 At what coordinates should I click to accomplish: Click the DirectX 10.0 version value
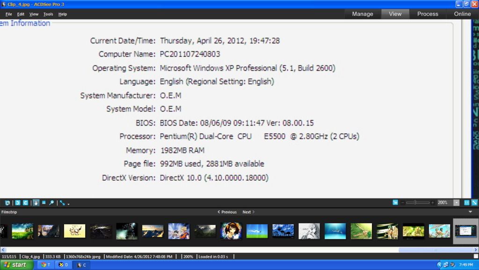(214, 178)
